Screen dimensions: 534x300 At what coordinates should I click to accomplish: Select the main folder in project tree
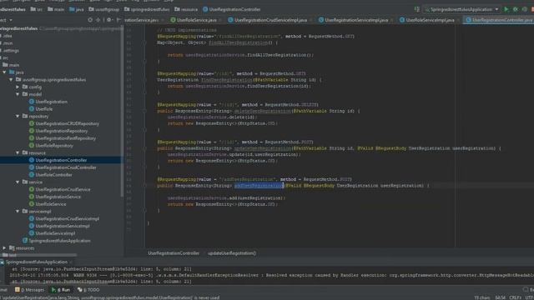point(14,65)
